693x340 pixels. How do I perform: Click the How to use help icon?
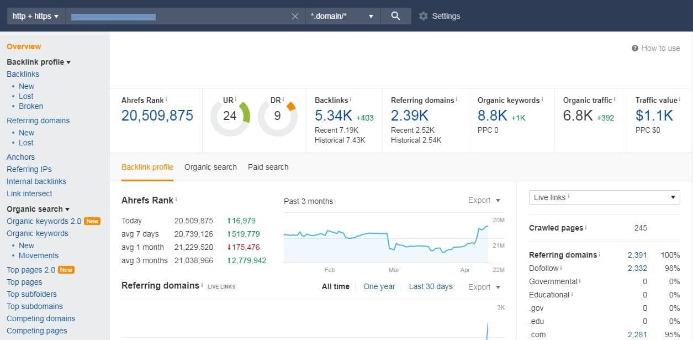click(x=635, y=48)
